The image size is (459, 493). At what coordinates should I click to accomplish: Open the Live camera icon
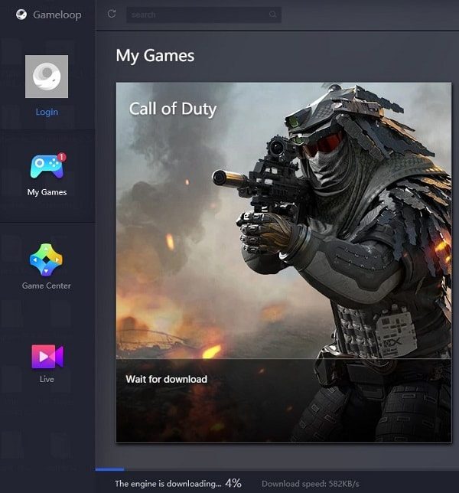coord(47,357)
